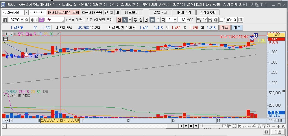Click 최근매매종목 button
This screenshot has width=288, height=136.
(x=92, y=12)
